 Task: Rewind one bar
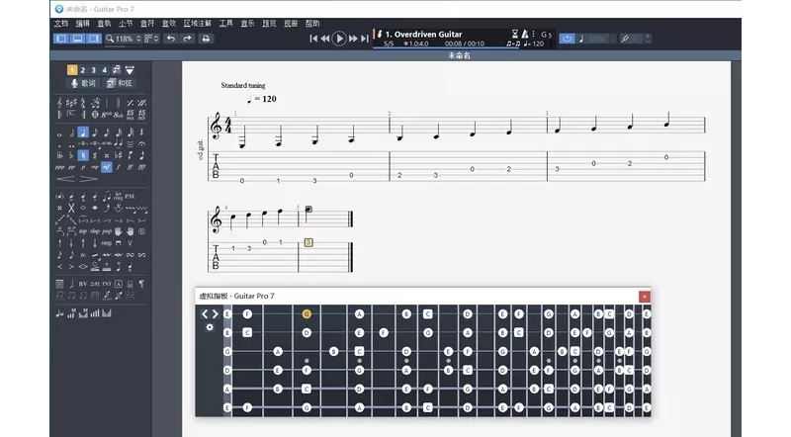(x=325, y=39)
